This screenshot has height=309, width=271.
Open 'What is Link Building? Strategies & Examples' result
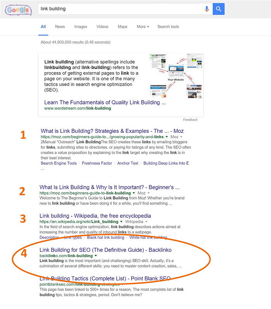112,131
